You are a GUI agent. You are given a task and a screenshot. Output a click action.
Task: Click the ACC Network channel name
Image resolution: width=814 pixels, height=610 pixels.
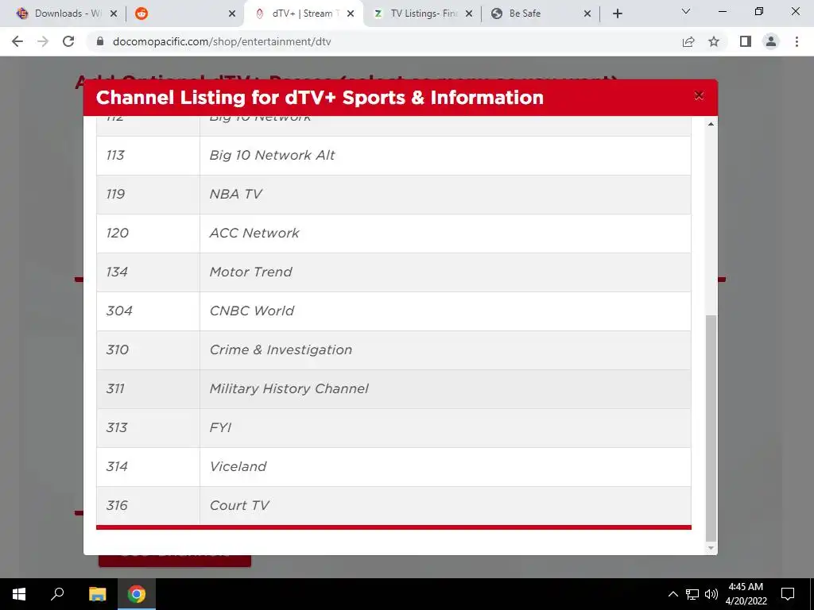click(x=254, y=233)
